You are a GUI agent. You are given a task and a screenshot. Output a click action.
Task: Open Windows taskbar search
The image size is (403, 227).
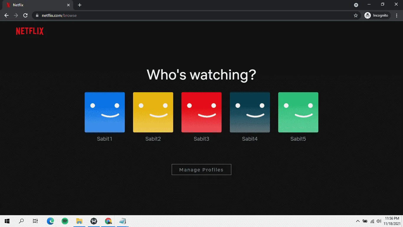(21, 221)
